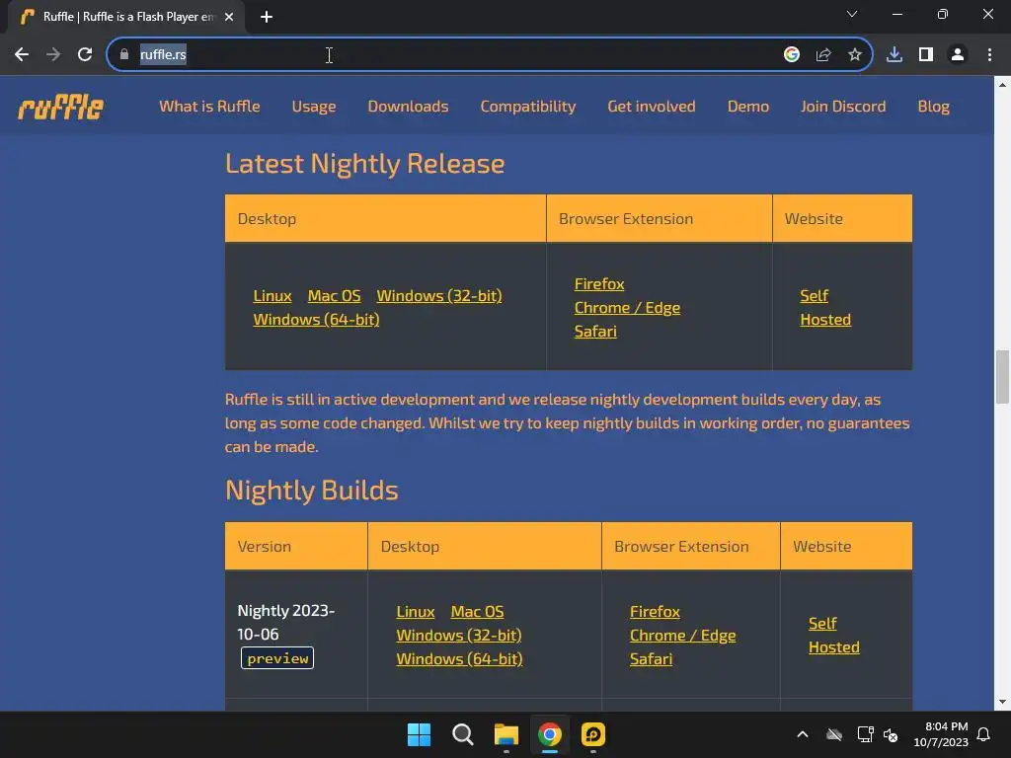1011x758 pixels.
Task: Open latest nightly Firefox extension
Action: coord(599,284)
